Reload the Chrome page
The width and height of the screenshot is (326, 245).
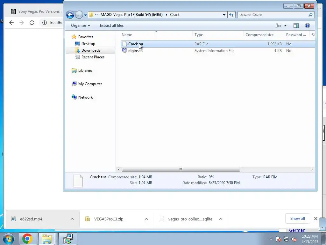pyautogui.click(x=32, y=23)
